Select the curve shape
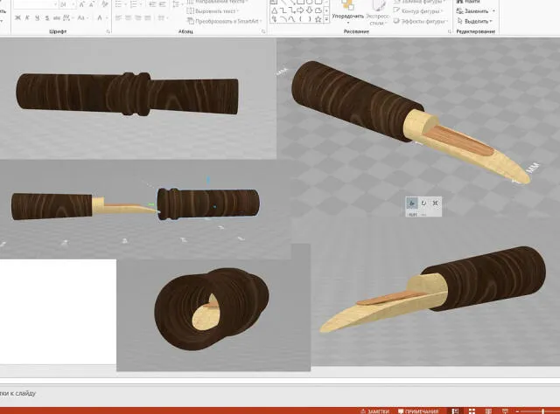This screenshot has height=414, width=560. [291, 19]
